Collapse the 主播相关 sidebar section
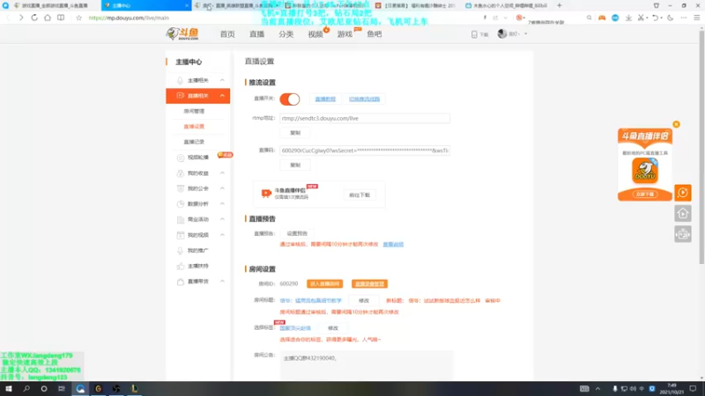The height and width of the screenshot is (396, 705). (x=222, y=80)
